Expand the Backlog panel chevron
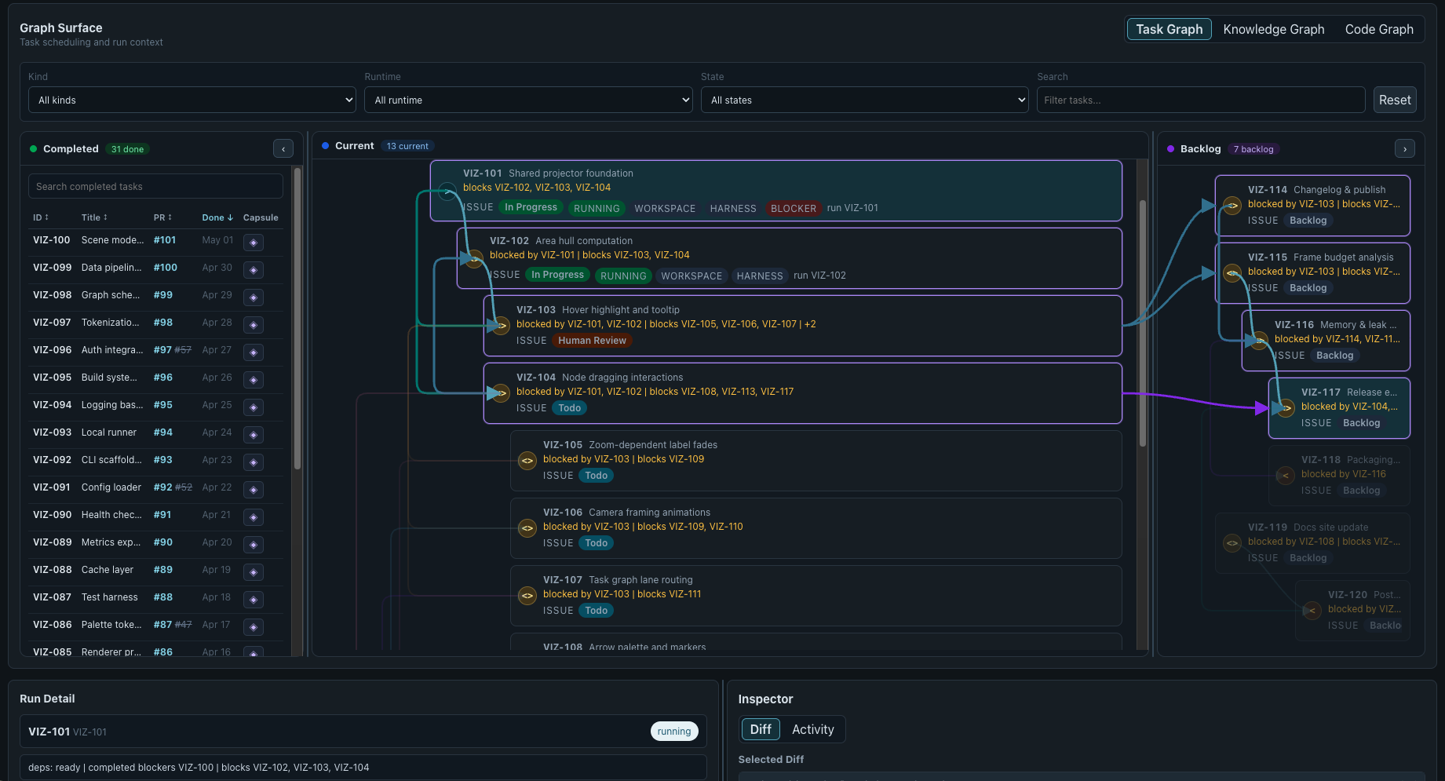The image size is (1445, 781). [x=1405, y=148]
